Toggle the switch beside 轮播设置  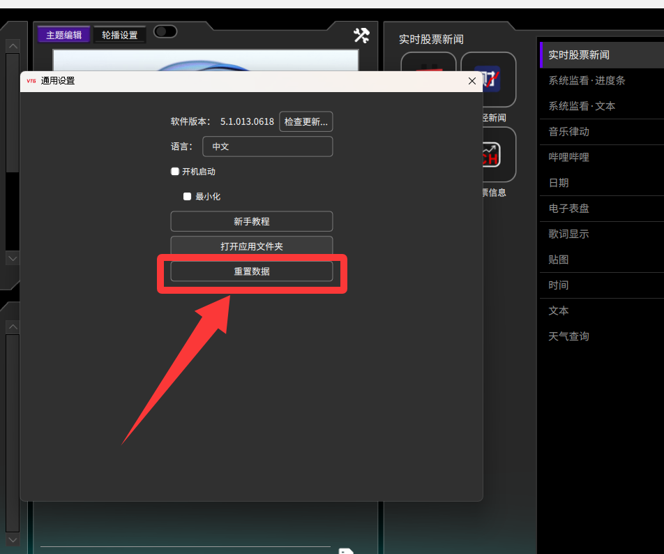[165, 31]
